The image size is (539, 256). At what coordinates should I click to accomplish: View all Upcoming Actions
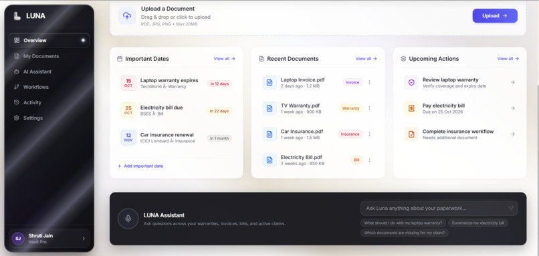[508, 59]
